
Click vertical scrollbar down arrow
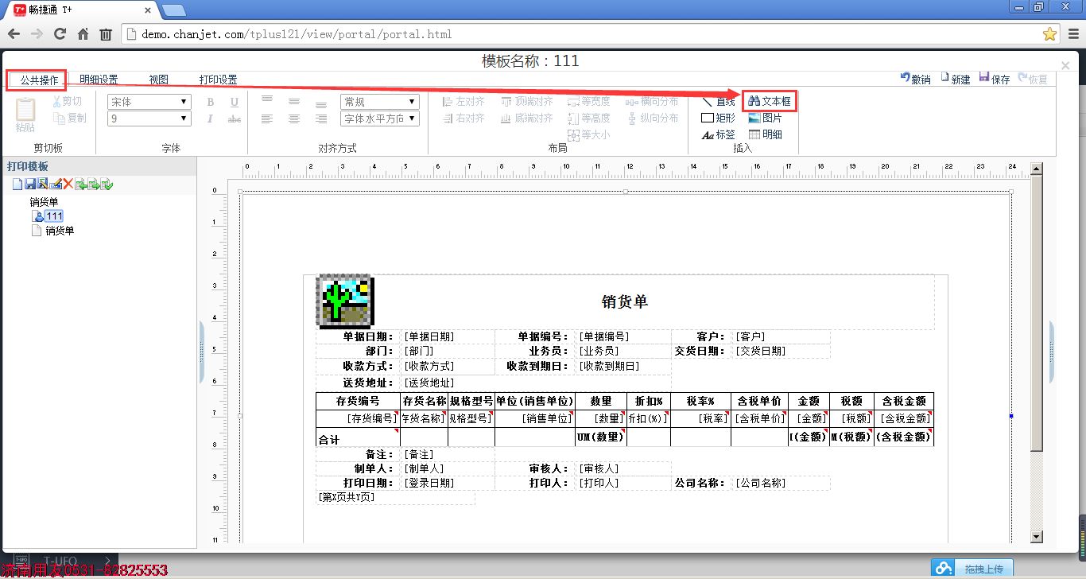tap(1036, 537)
